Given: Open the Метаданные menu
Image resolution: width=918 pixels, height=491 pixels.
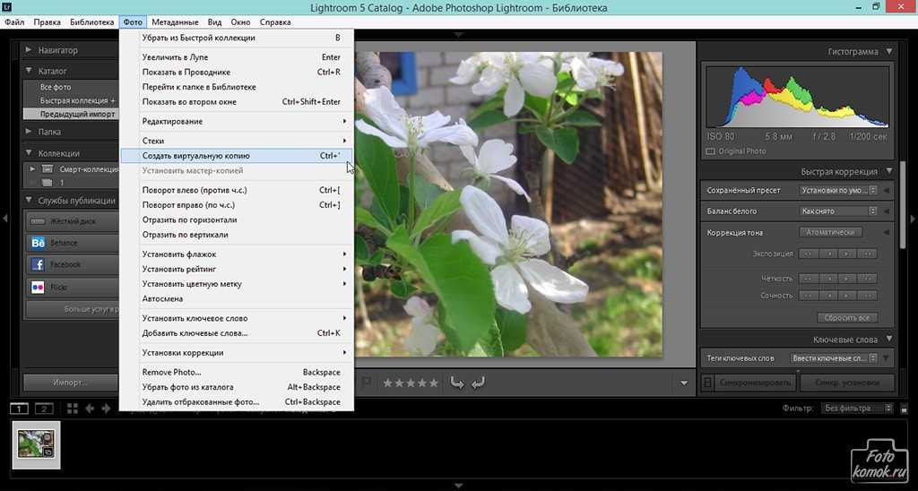Looking at the screenshot, I should point(176,22).
